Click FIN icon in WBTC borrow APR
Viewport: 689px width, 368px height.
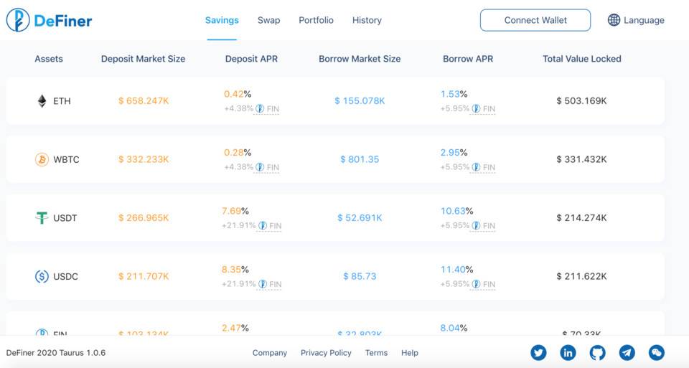[476, 167]
